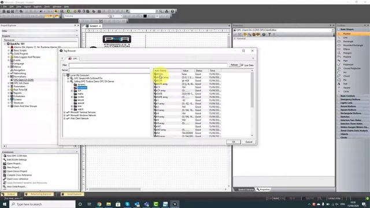Select the Closed Polybezier tool

point(352,68)
